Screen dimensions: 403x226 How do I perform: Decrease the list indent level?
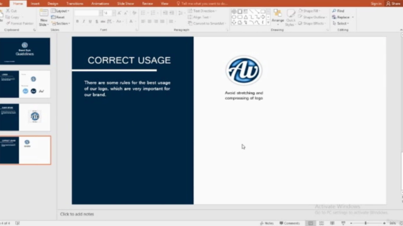(165, 13)
